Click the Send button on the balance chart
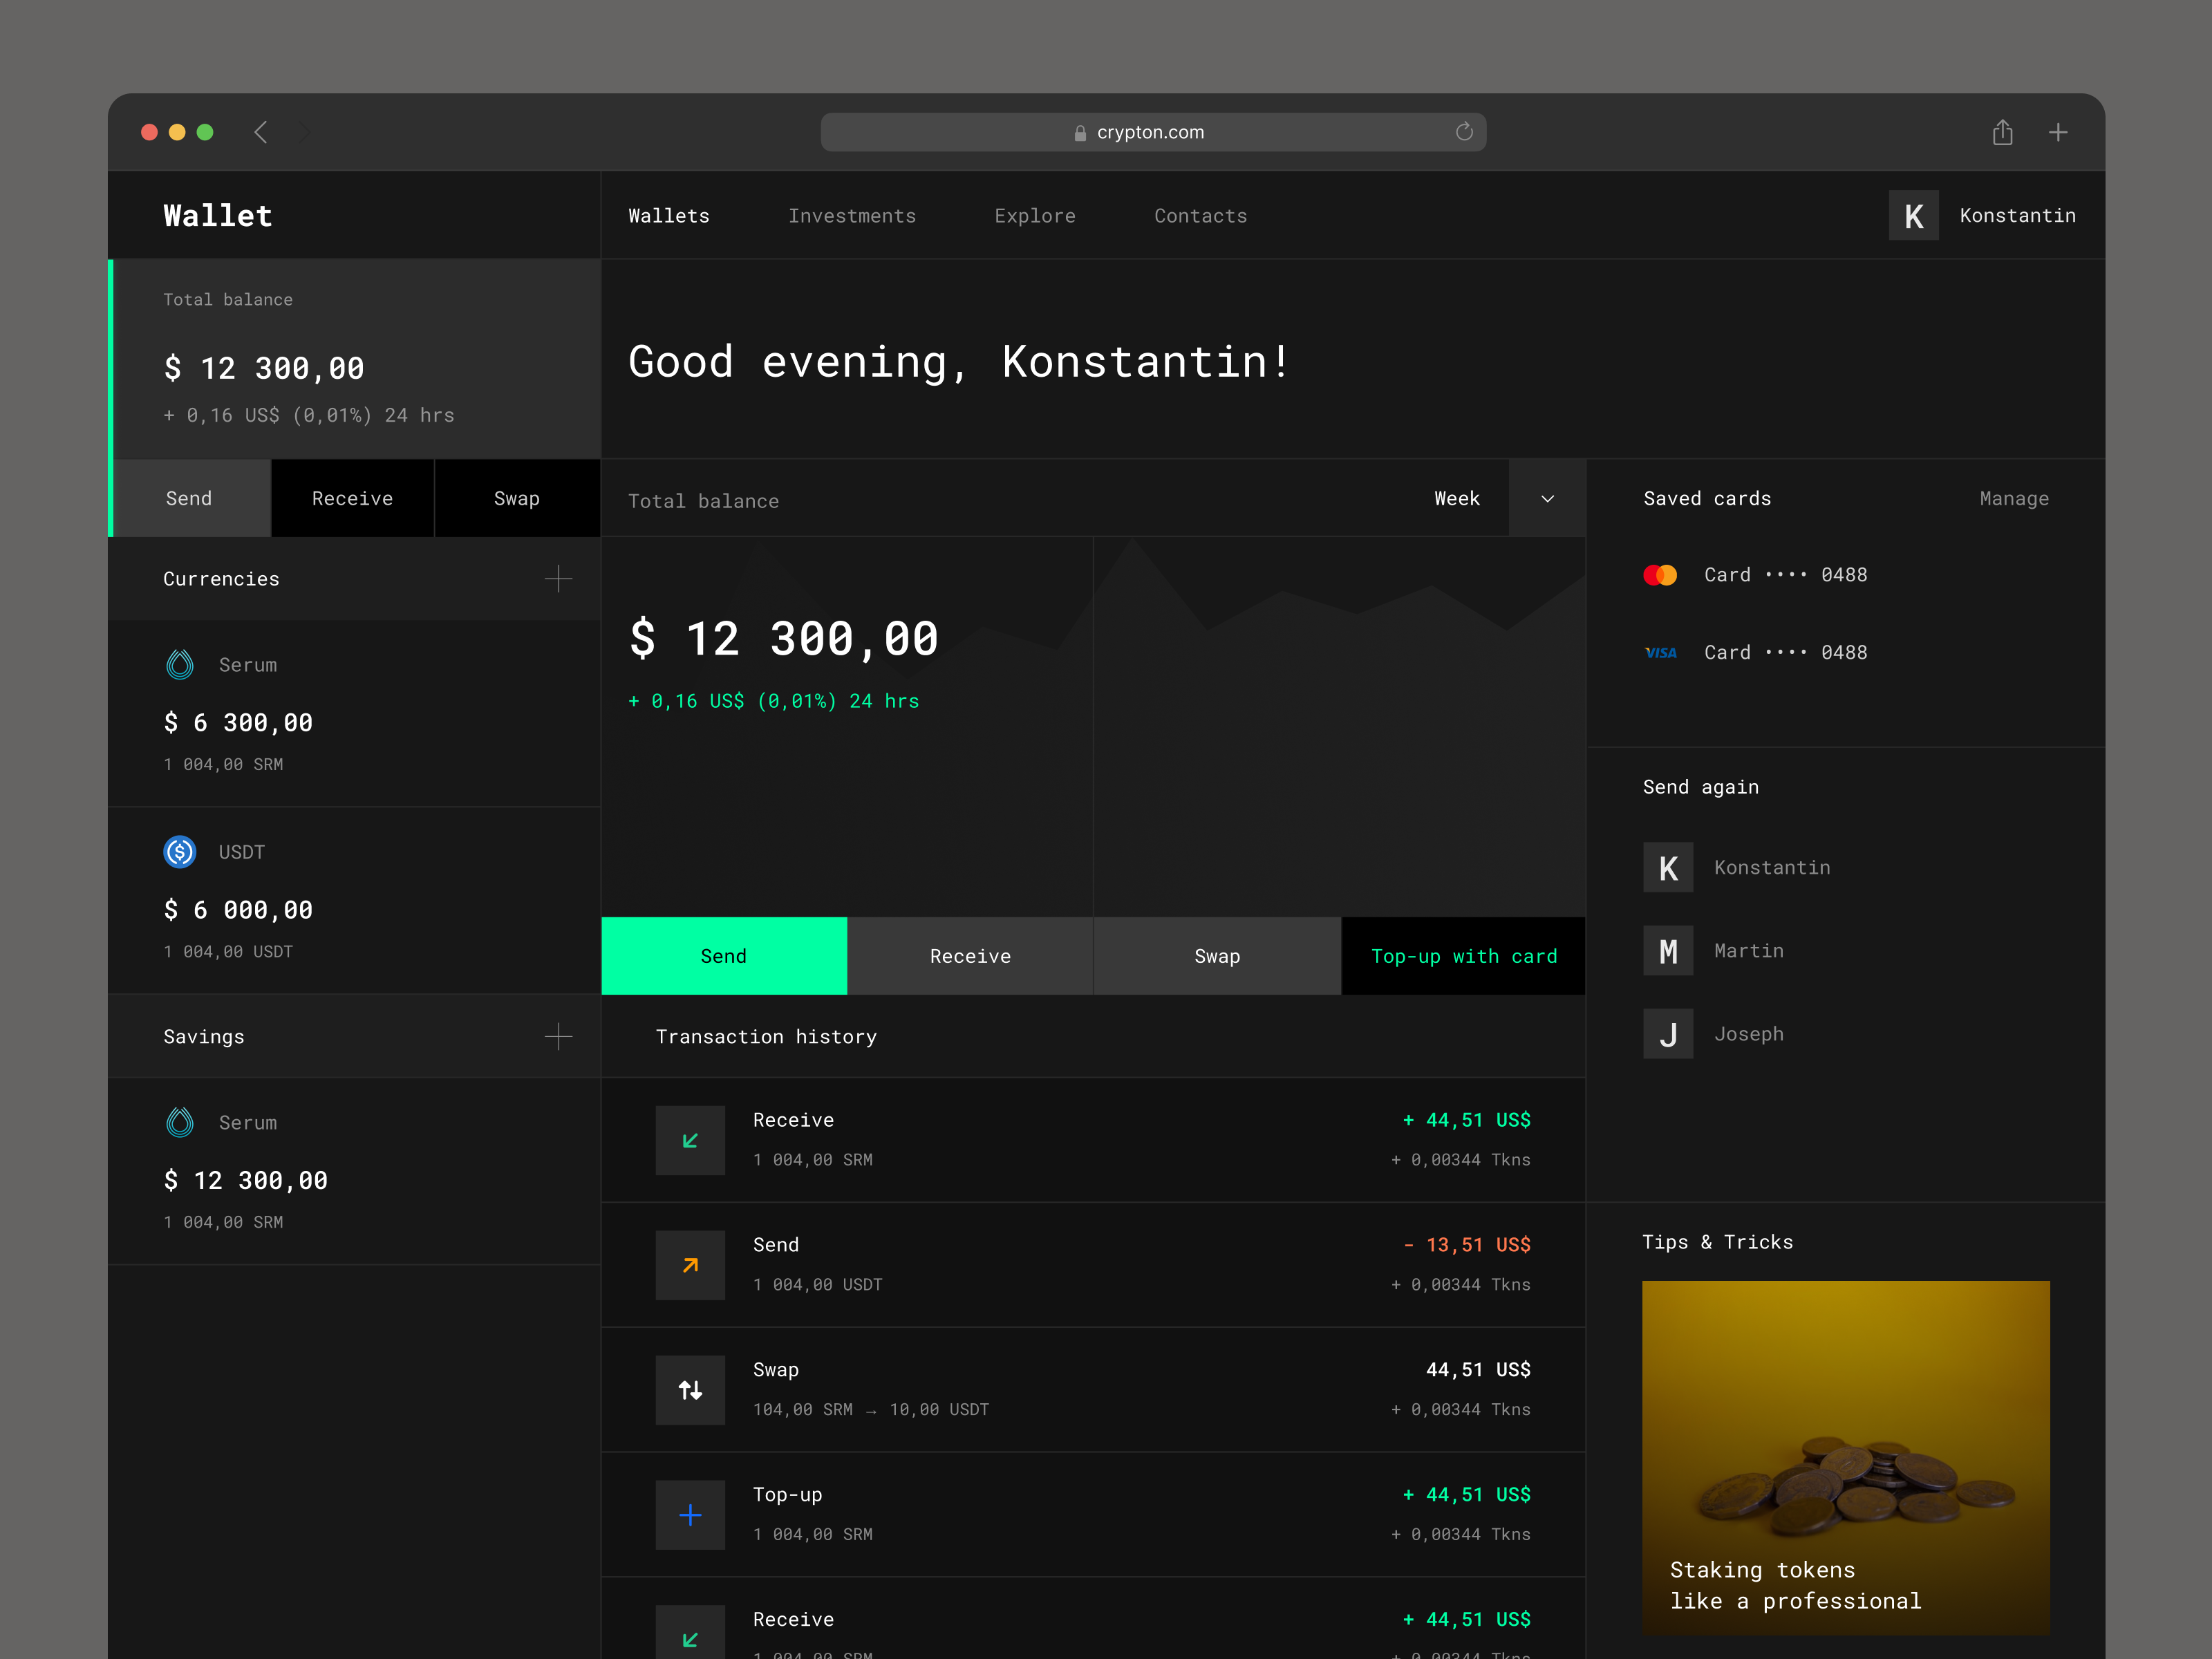Image resolution: width=2212 pixels, height=1659 pixels. tap(723, 955)
